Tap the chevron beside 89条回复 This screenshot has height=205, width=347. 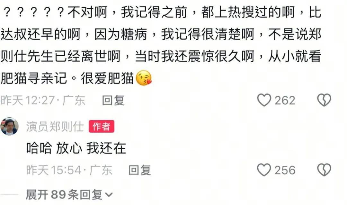click(x=109, y=195)
